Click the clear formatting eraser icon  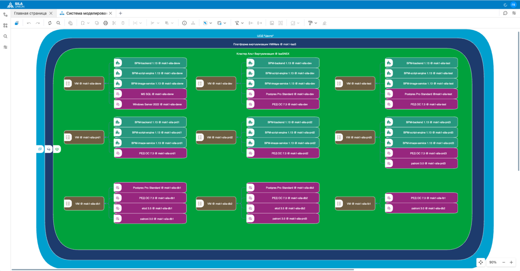(325, 23)
